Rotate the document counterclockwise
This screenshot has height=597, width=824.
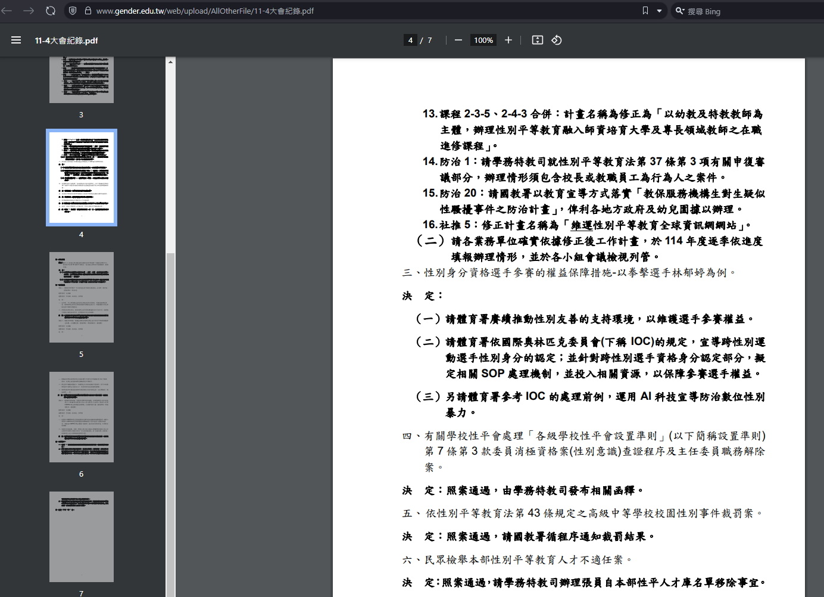pyautogui.click(x=557, y=40)
